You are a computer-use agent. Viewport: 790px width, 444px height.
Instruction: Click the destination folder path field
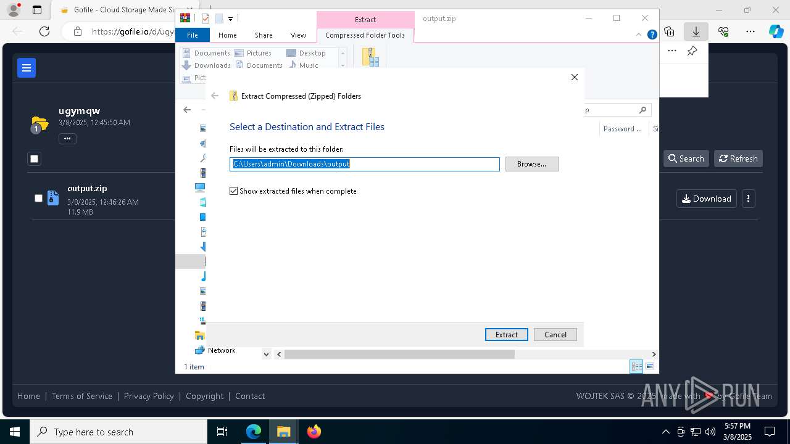click(364, 164)
